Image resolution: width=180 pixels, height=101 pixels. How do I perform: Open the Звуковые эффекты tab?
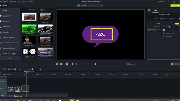point(8,48)
